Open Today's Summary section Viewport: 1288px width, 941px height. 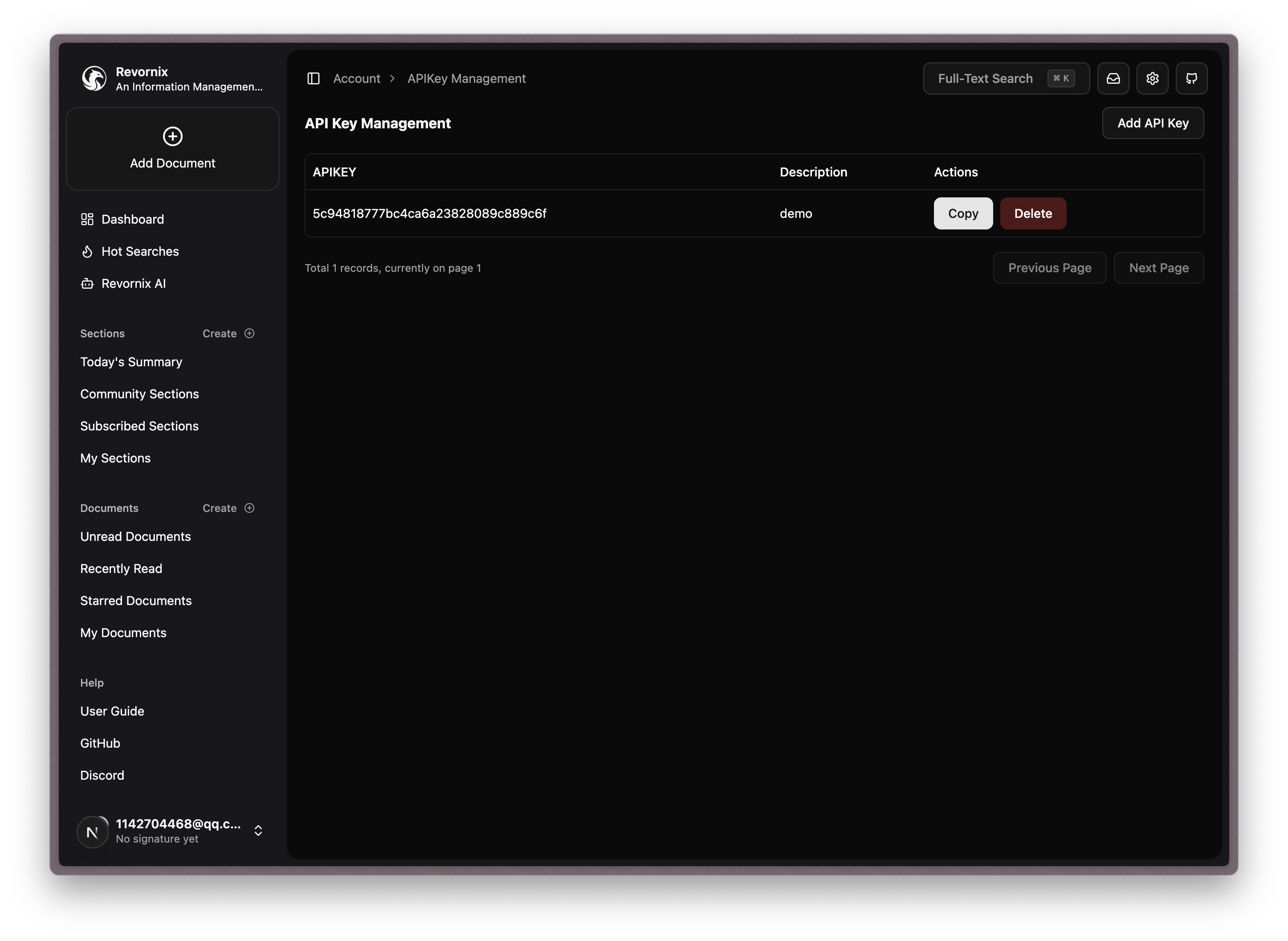(x=131, y=362)
